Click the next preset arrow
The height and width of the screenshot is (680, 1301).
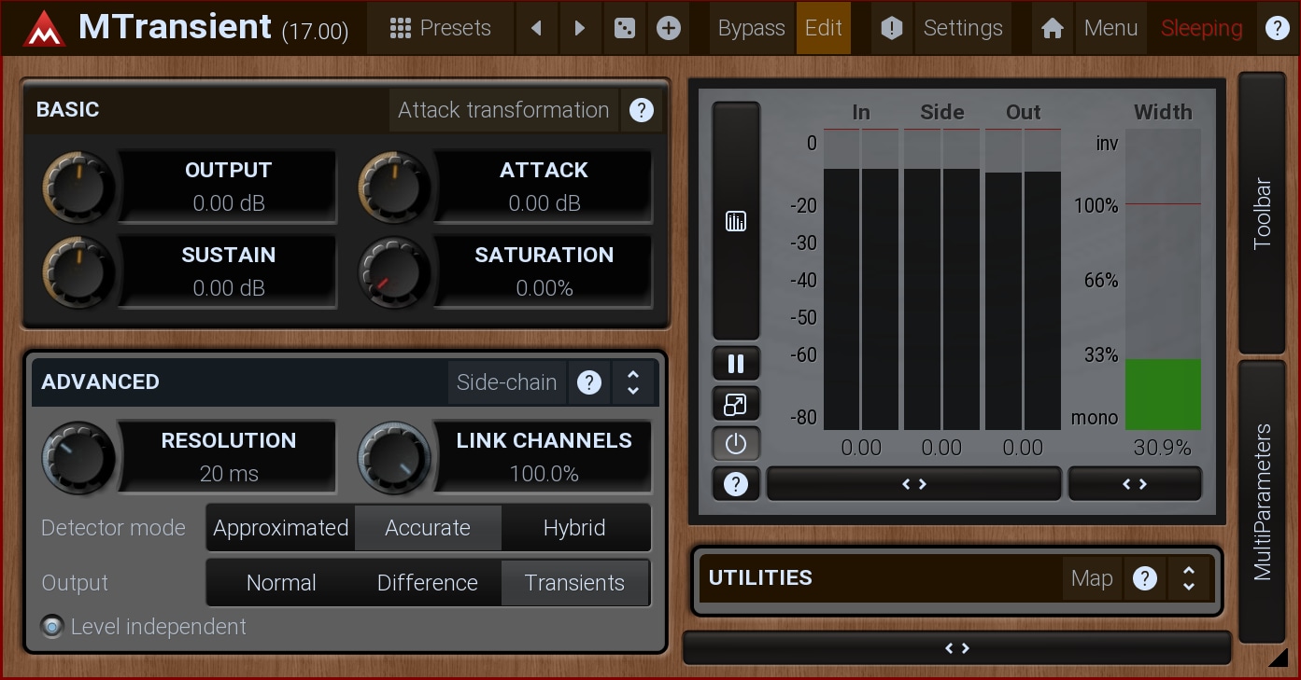[579, 28]
